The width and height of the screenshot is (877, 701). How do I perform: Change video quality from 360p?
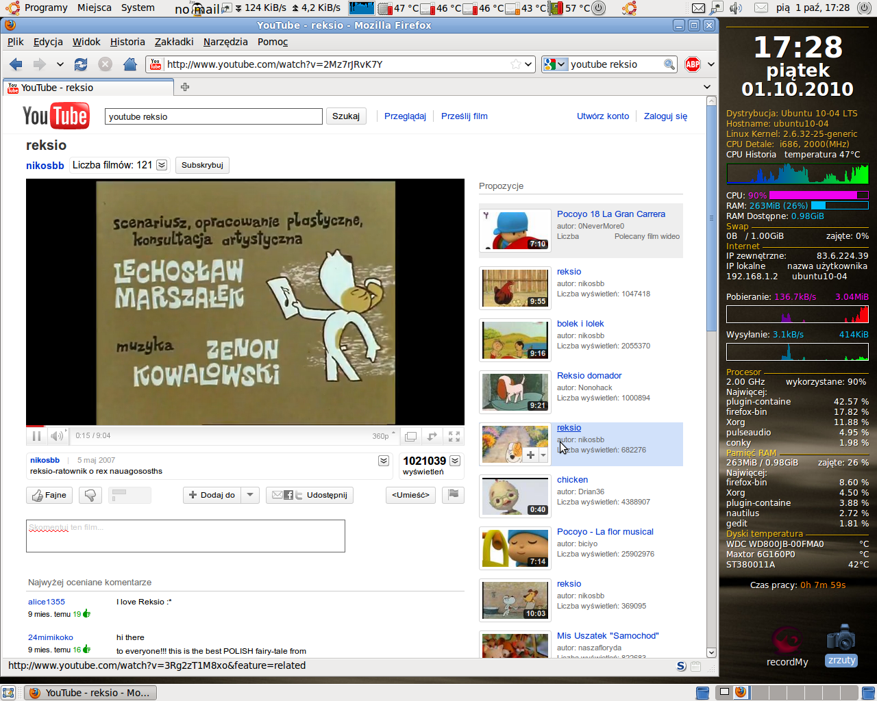384,436
